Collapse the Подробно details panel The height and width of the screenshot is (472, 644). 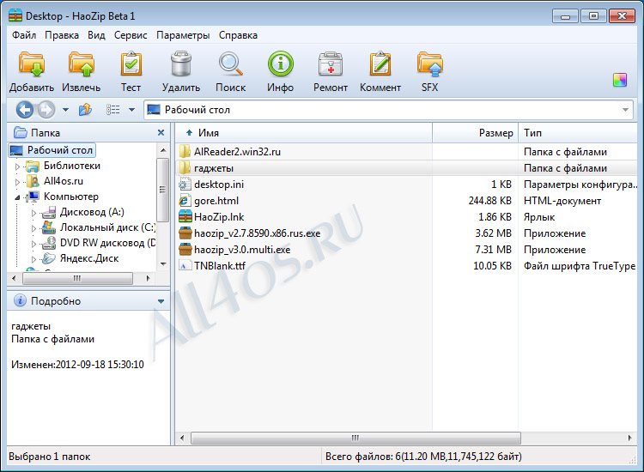[x=161, y=302]
